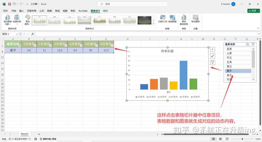Click the insert function fx icon
The height and width of the screenshot is (142, 262).
pyautogui.click(x=33, y=34)
